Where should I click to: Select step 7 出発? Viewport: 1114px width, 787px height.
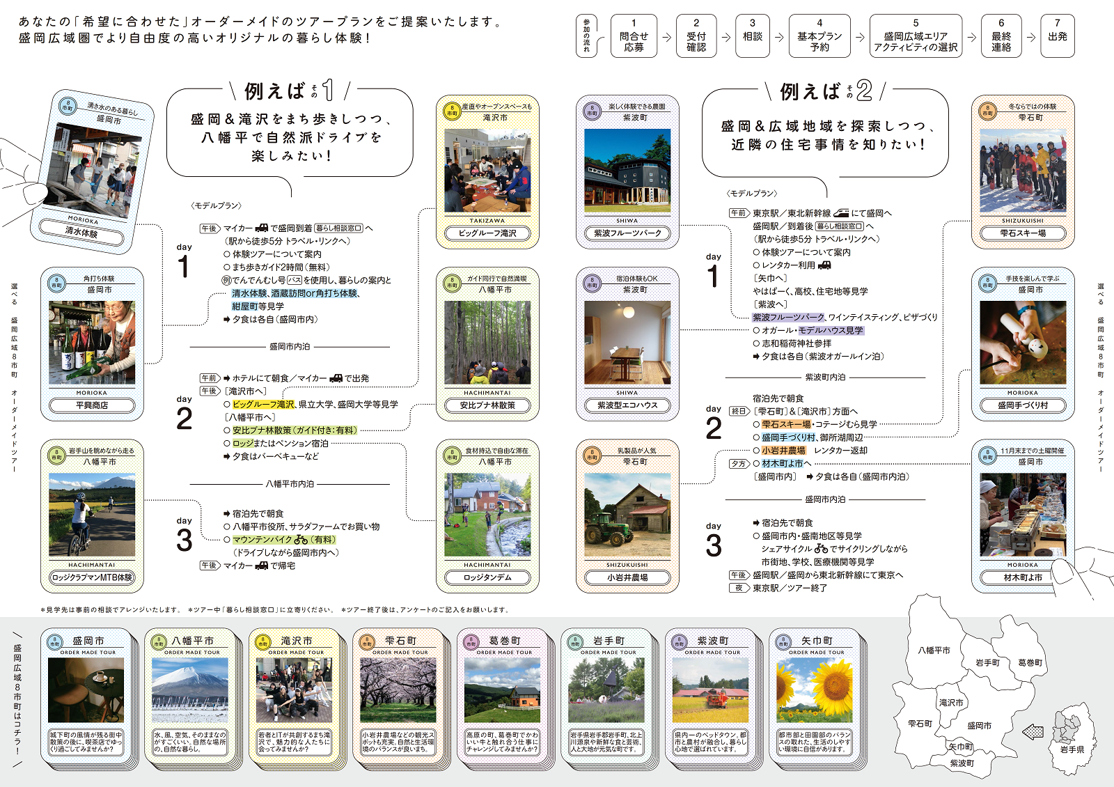tap(1058, 36)
